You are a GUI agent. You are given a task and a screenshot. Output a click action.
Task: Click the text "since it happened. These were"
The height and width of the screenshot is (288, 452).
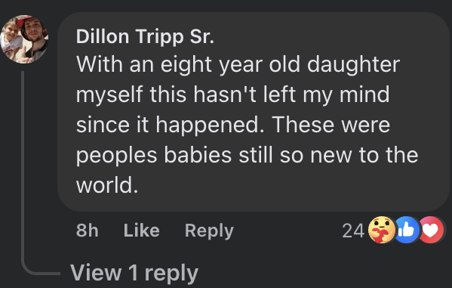pyautogui.click(x=233, y=125)
